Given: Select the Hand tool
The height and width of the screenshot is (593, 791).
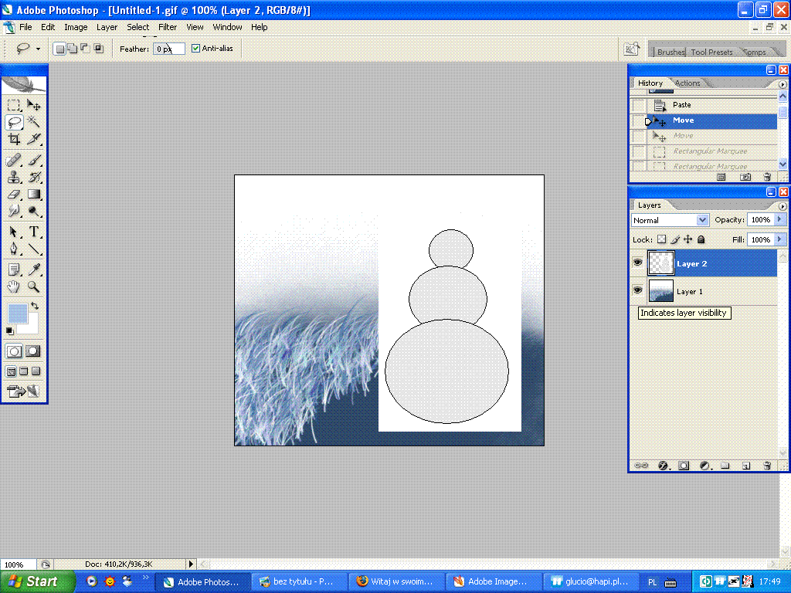Looking at the screenshot, I should 14,287.
